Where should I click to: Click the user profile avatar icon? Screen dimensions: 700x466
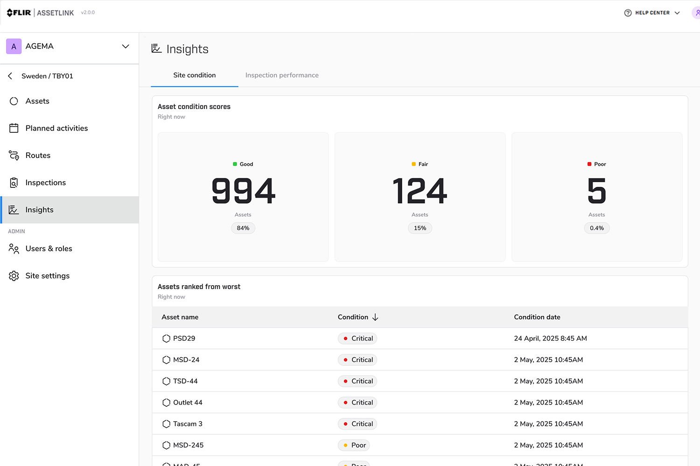696,13
